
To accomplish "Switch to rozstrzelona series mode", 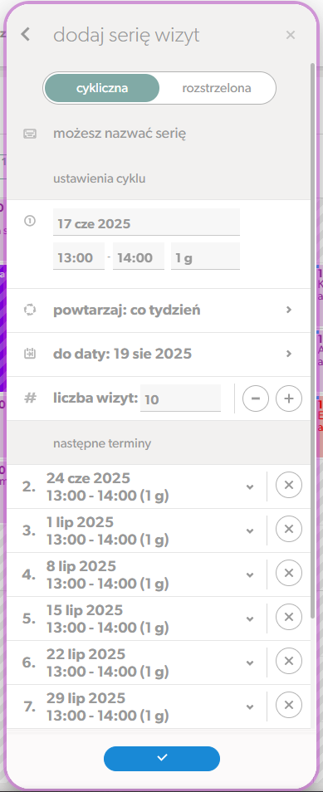I will 217,88.
